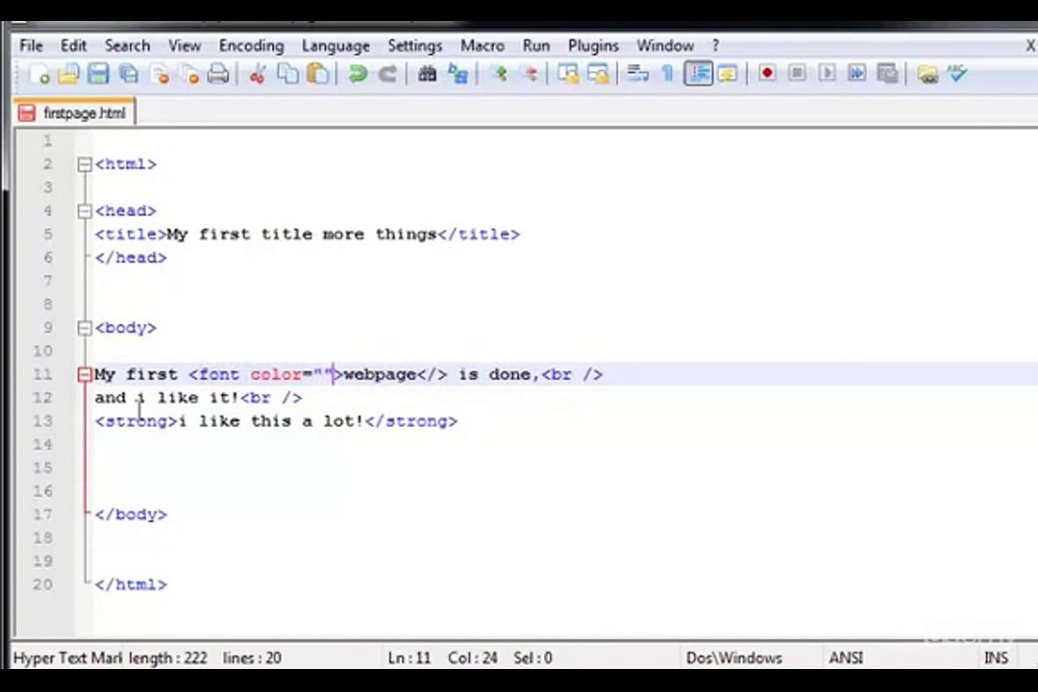Save the file with the Save icon
This screenshot has width=1038, height=692.
tap(98, 73)
